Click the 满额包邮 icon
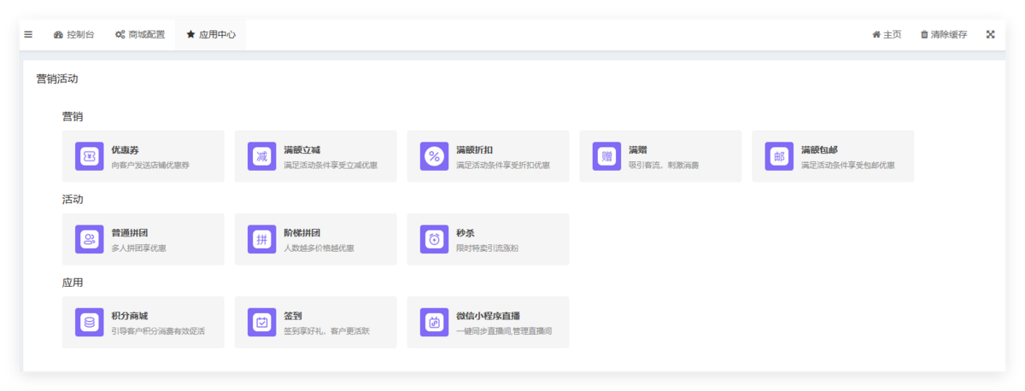1025x391 pixels. point(779,156)
